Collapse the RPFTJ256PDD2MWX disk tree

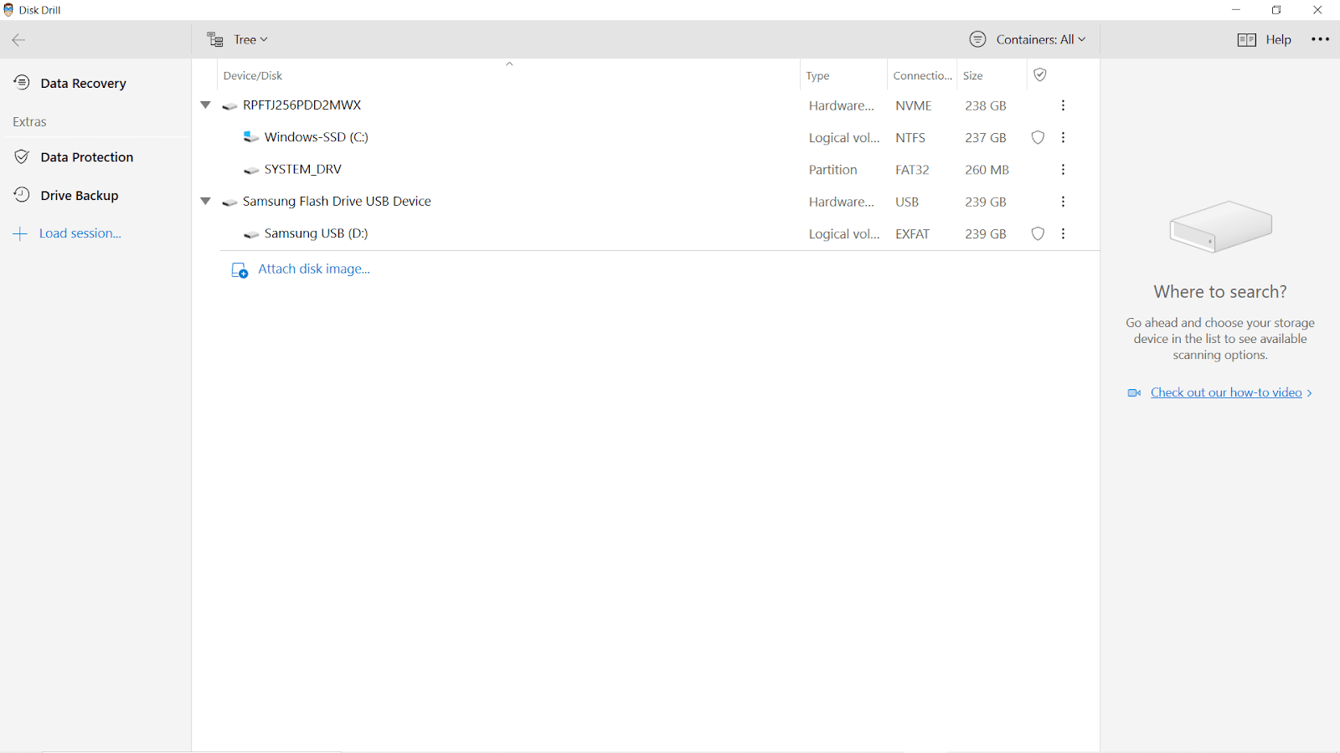click(x=205, y=105)
